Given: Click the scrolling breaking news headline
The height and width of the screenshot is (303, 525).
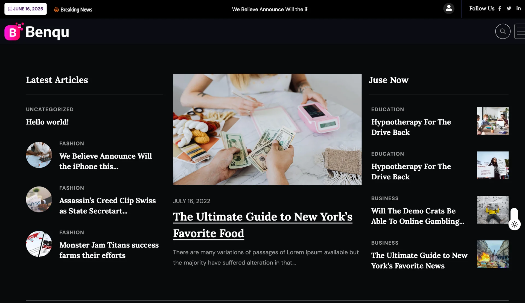Looking at the screenshot, I should coord(270,9).
